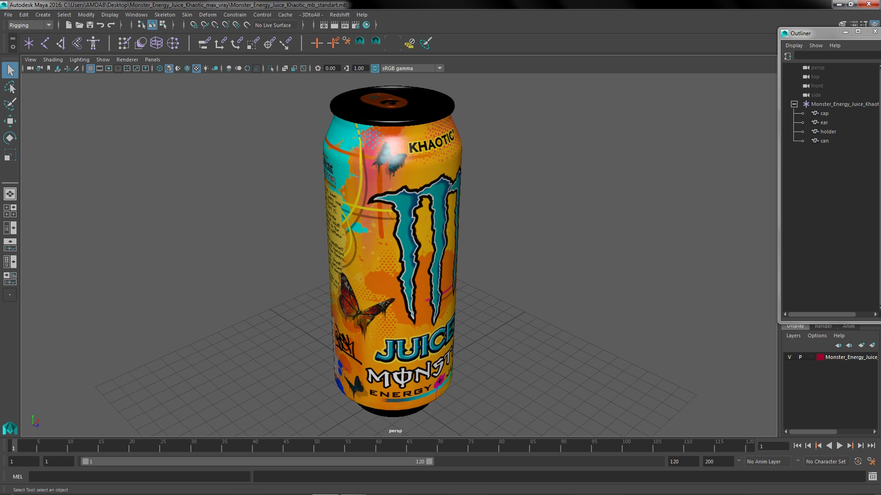
Task: Open the Layers menu in Layer Editor
Action: click(x=793, y=335)
